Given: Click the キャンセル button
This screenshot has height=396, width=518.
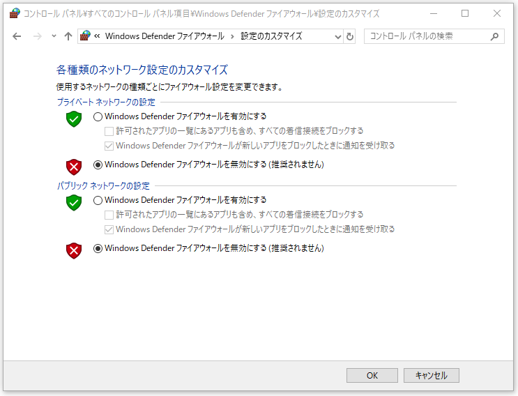Looking at the screenshot, I should coord(431,376).
